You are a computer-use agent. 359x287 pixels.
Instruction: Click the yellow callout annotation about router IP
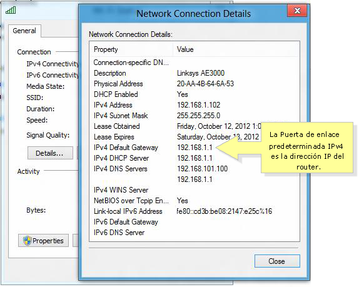[307, 148]
